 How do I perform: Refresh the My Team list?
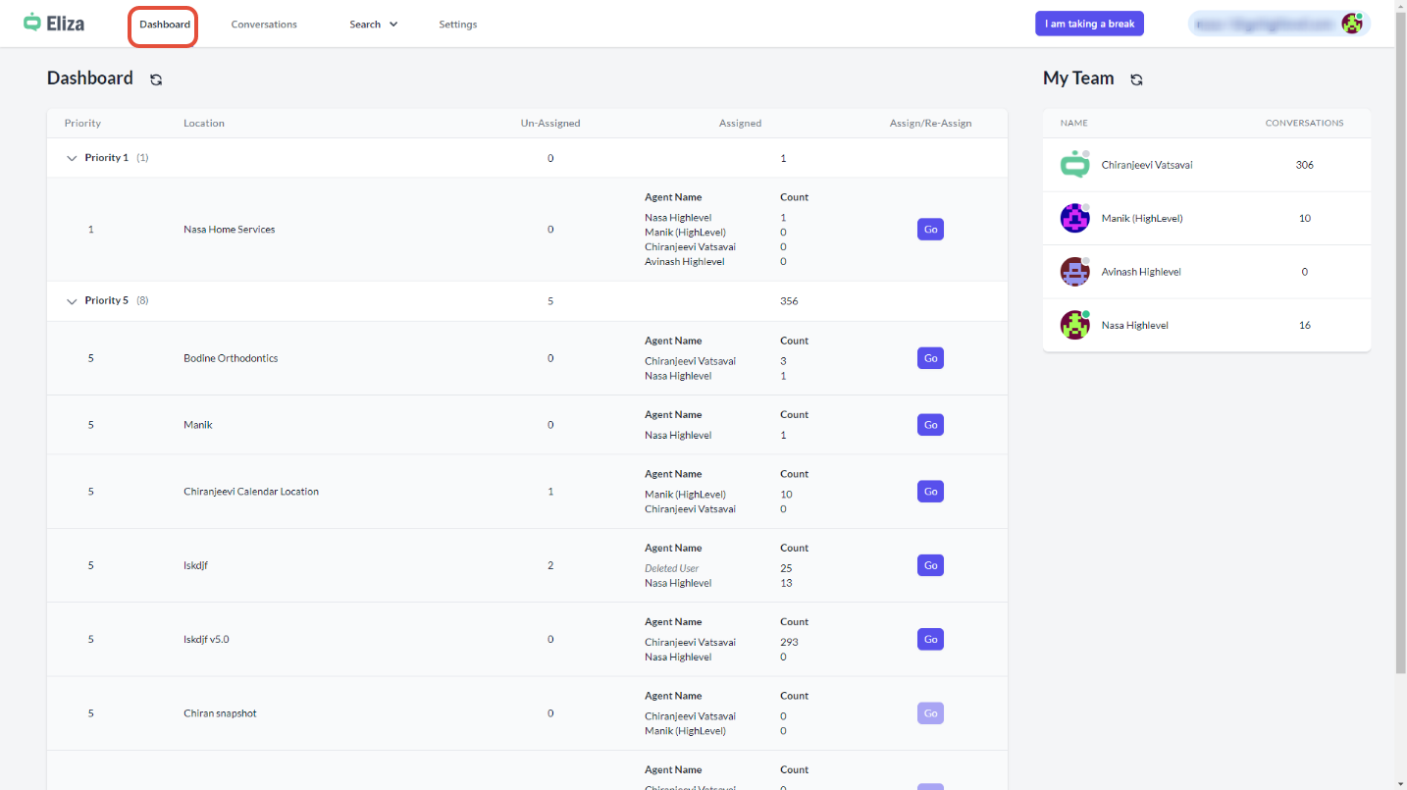(x=1136, y=79)
